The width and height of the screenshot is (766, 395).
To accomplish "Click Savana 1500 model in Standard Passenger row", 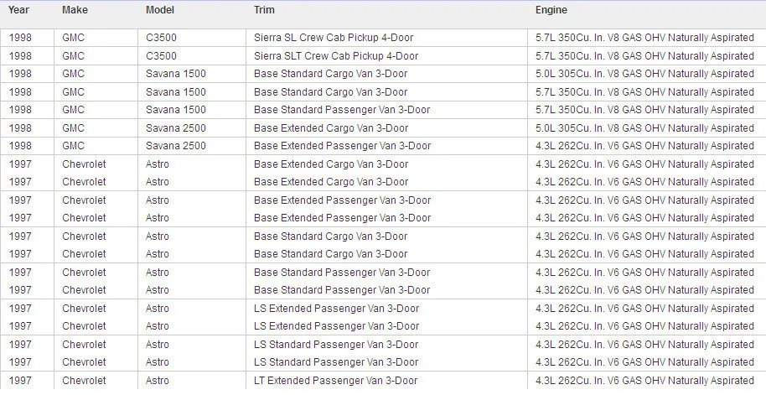I will pyautogui.click(x=175, y=110).
